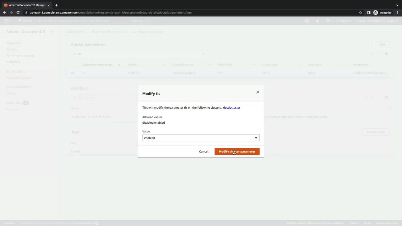The image size is (402, 226).
Task: Sort by the Apply type column
Action: (x=281, y=65)
